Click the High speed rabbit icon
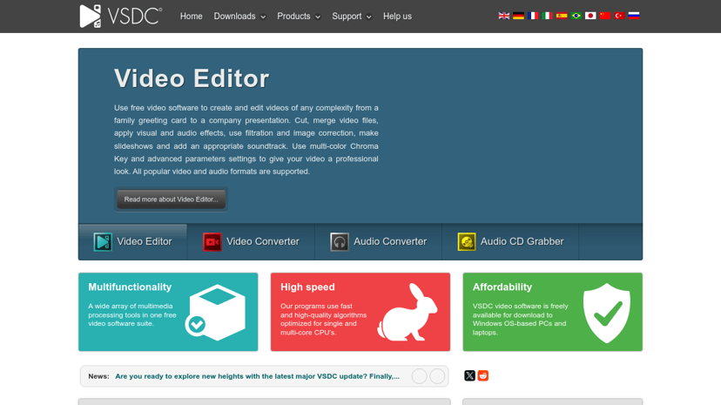 coord(407,312)
